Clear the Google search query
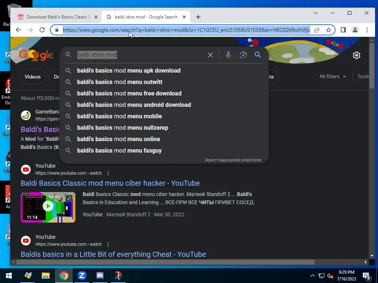This screenshot has height=283, width=378. (210, 55)
